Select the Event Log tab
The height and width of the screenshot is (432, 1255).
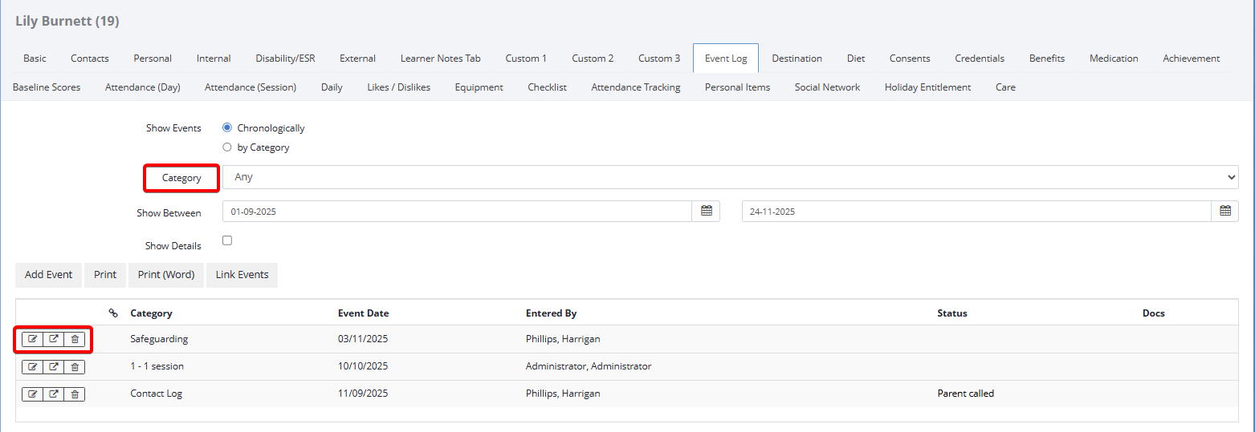click(726, 59)
